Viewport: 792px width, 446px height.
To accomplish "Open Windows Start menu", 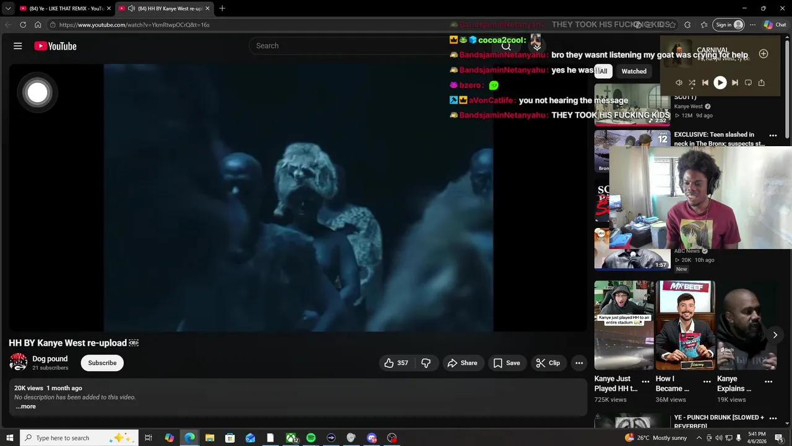I will [x=9, y=438].
